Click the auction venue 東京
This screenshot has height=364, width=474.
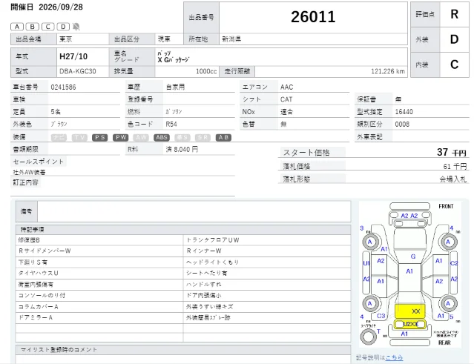click(65, 39)
